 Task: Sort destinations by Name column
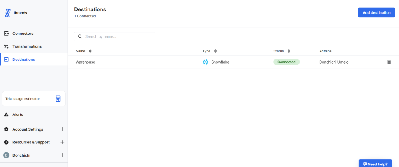click(x=90, y=51)
